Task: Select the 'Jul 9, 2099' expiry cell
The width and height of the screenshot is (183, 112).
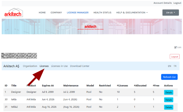Action: coord(48,92)
